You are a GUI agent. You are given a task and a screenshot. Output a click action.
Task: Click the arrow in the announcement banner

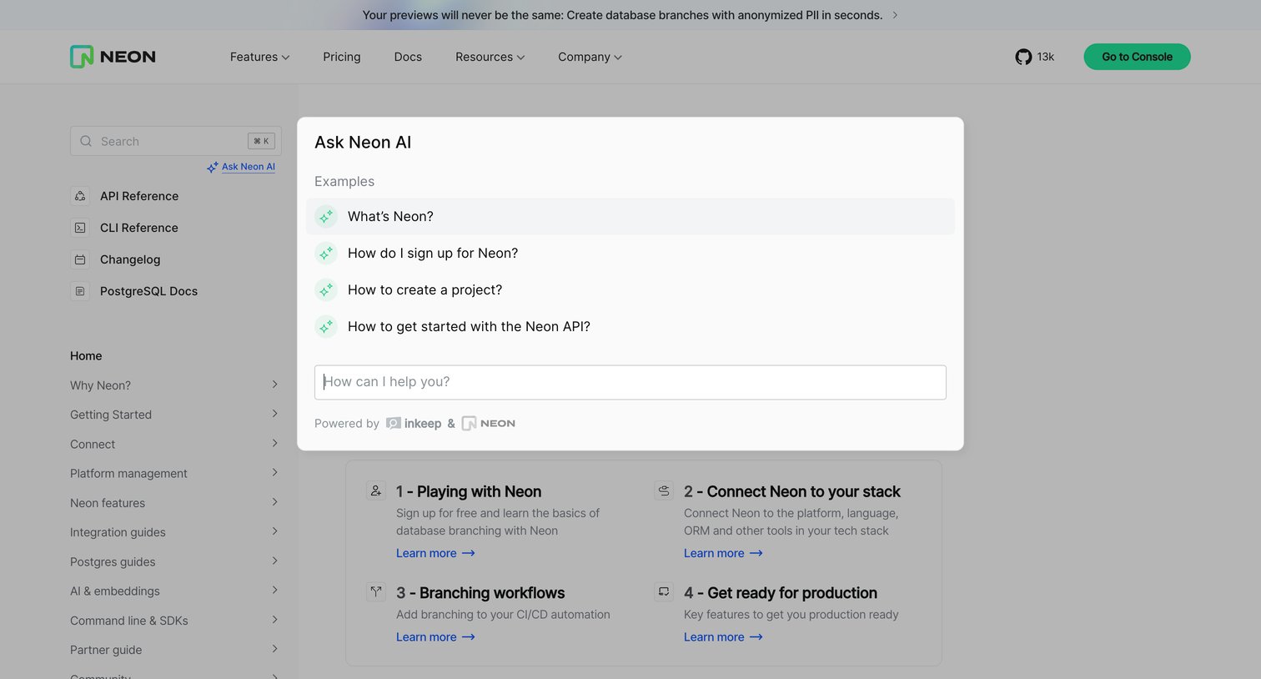coord(895,15)
